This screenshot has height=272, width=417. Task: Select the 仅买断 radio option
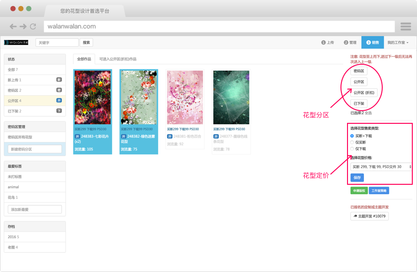[352, 142]
